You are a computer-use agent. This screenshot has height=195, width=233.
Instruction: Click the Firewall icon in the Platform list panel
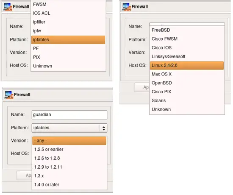(x=8, y=7)
